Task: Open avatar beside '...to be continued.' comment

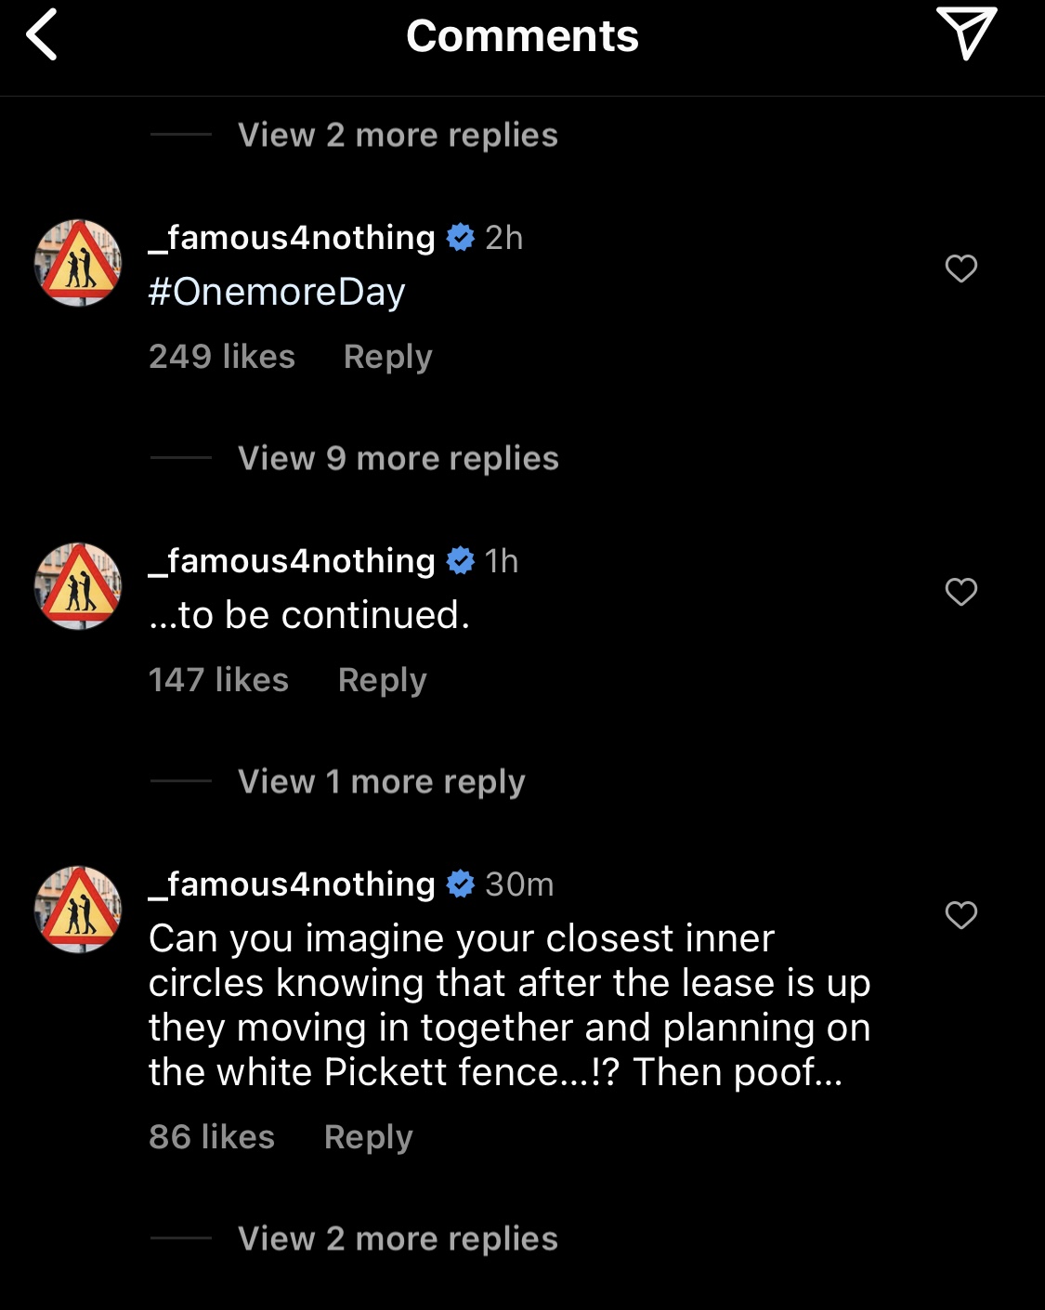Action: coord(78,586)
